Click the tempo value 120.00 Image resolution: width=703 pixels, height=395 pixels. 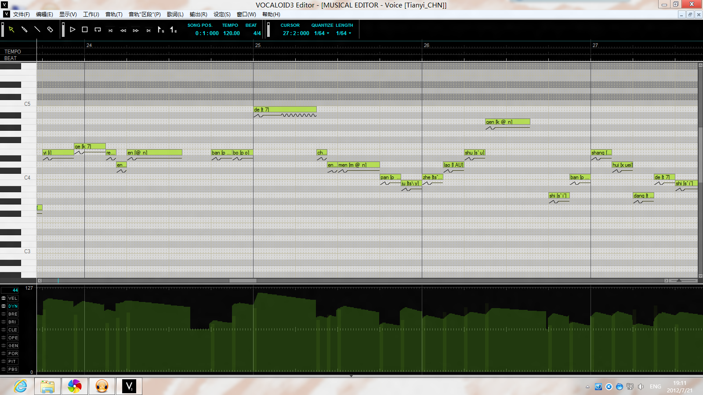(232, 33)
